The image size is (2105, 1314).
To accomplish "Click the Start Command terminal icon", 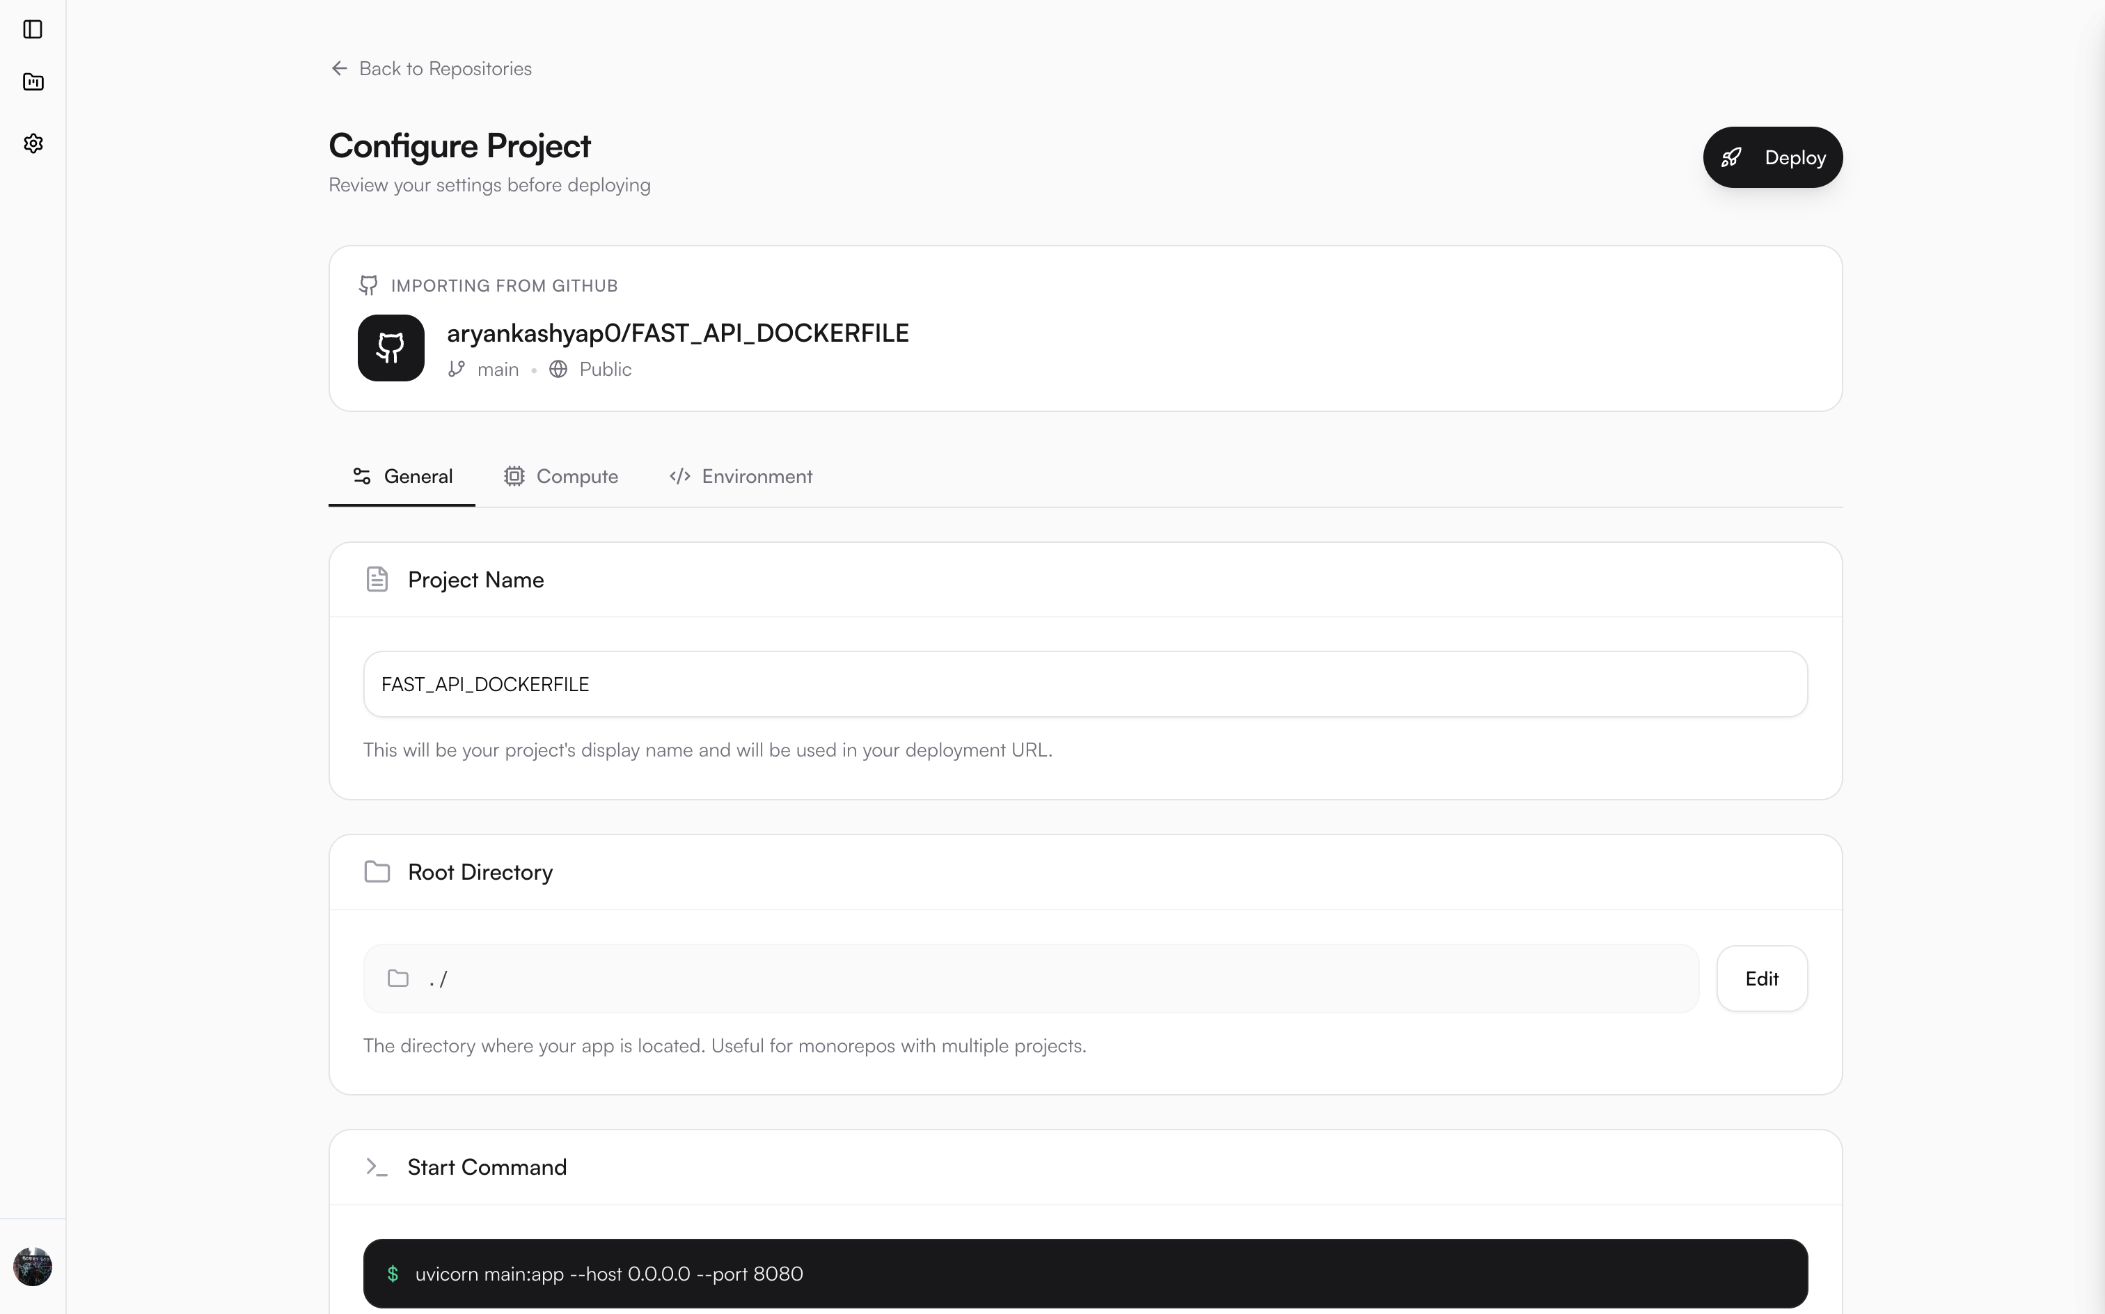I will (x=377, y=1167).
